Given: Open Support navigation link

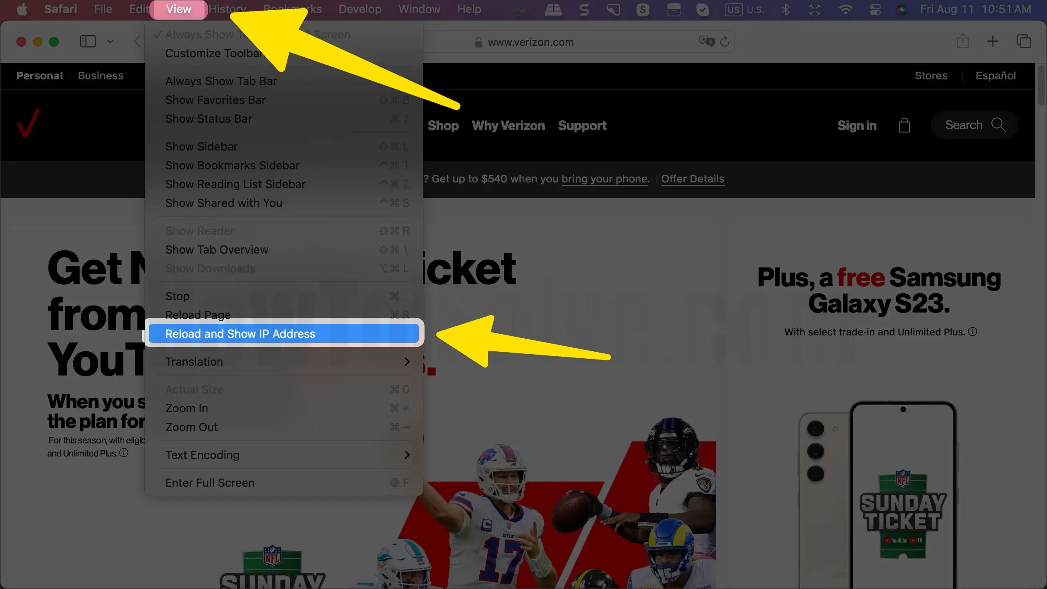Looking at the screenshot, I should pos(582,126).
